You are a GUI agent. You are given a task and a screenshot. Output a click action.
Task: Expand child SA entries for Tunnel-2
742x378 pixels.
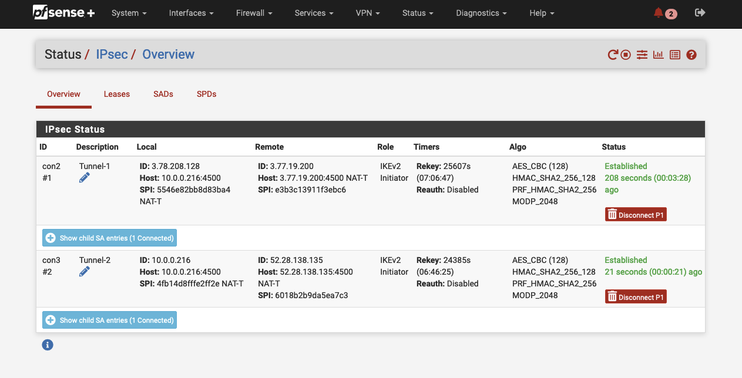pos(109,320)
